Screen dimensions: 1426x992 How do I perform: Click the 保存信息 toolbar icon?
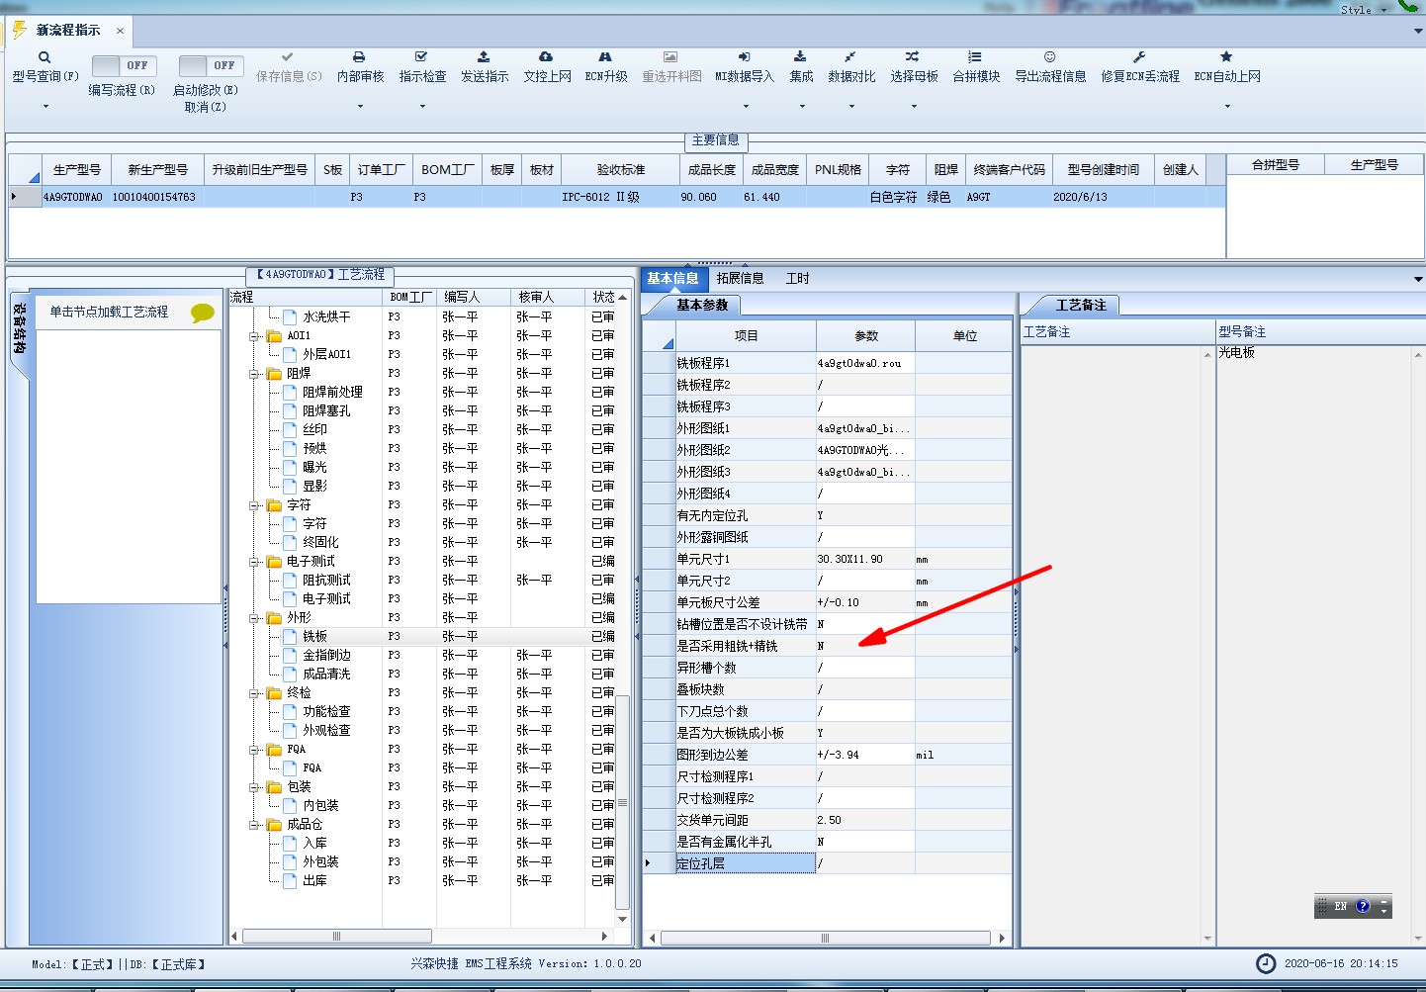[288, 57]
